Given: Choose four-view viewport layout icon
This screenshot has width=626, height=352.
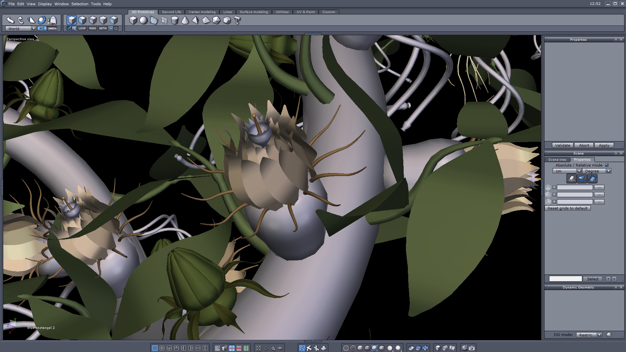Looking at the screenshot, I should [162, 348].
